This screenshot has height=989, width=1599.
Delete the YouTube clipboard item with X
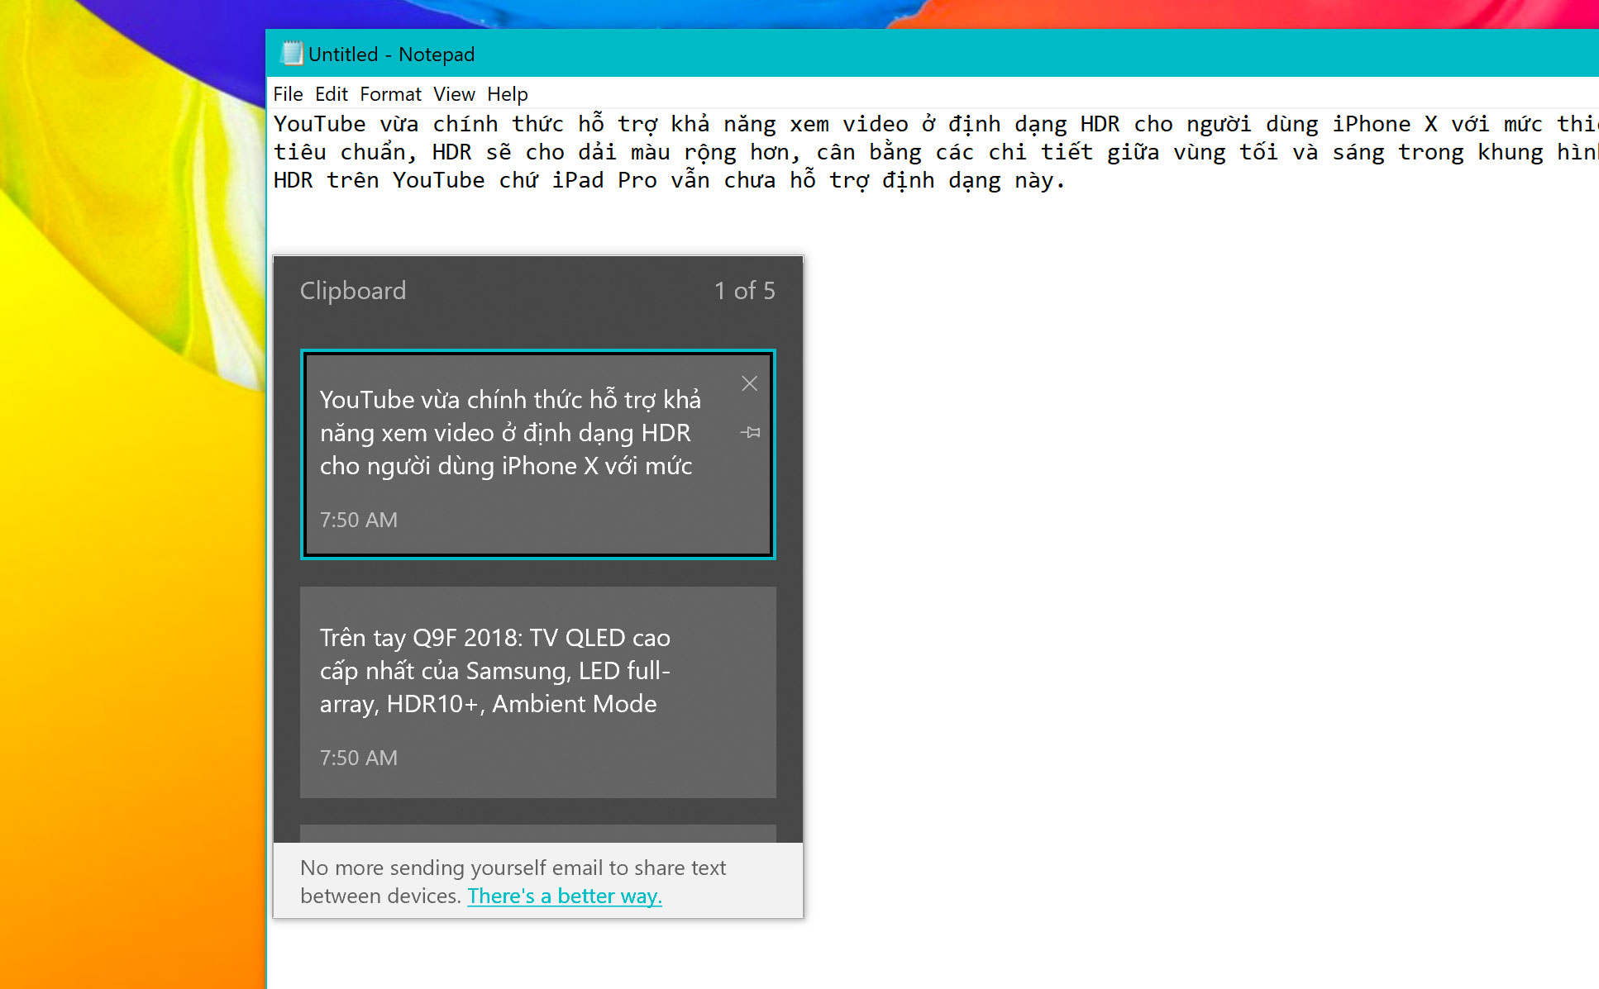(x=749, y=383)
